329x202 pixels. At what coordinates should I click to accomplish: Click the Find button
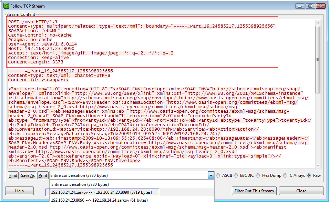13,175
